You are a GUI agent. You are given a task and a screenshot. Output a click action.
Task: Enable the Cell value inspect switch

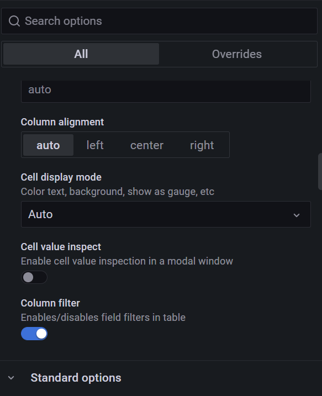click(34, 277)
